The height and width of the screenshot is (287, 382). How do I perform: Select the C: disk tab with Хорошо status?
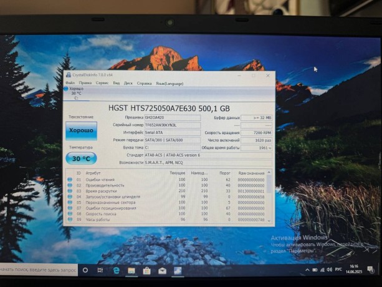pos(76,94)
